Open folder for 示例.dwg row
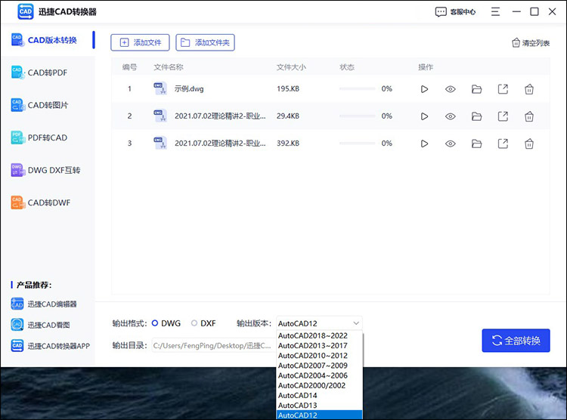 476,89
